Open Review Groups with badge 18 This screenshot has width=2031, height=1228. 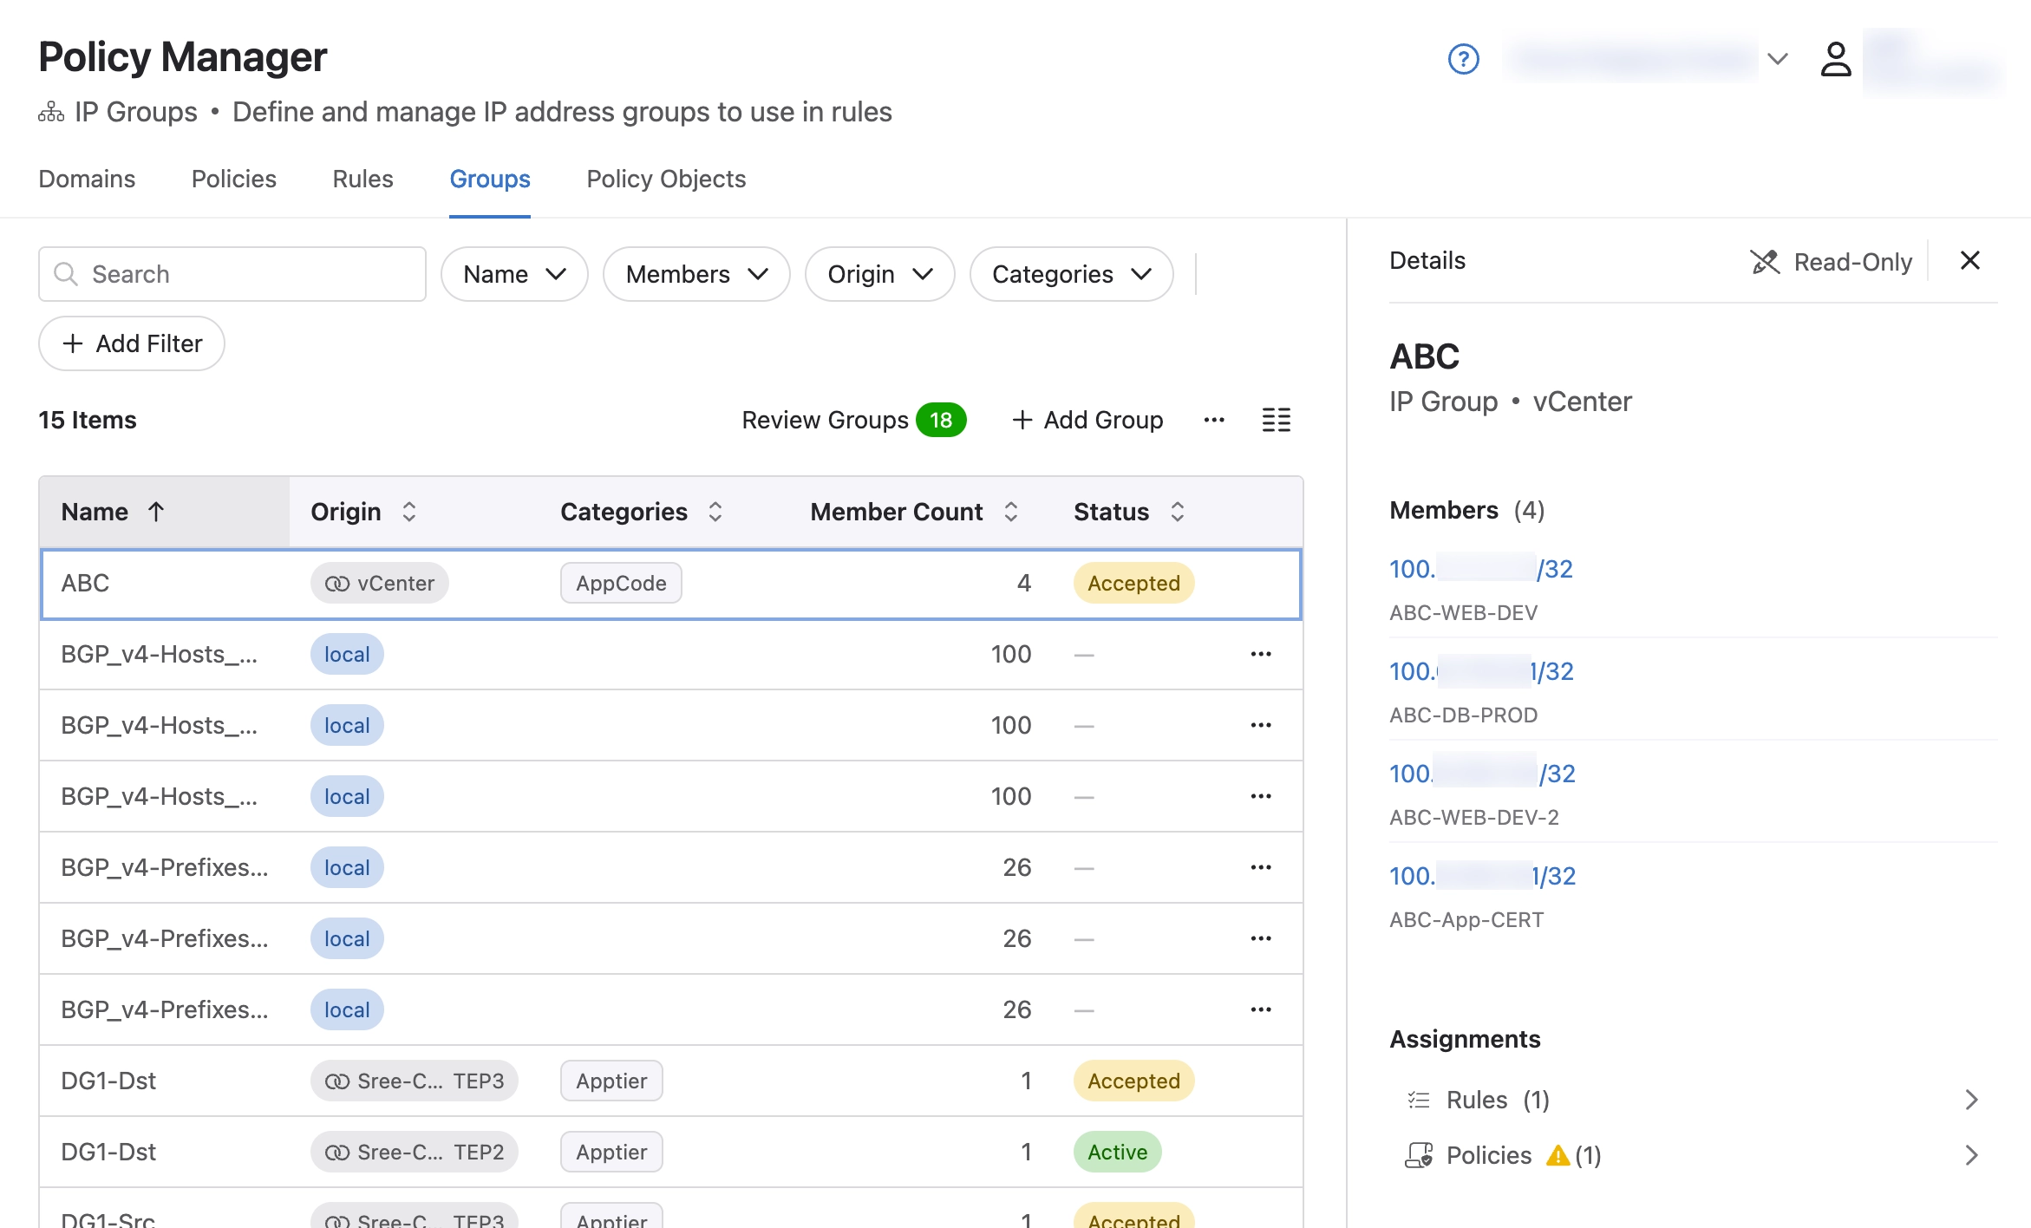(x=853, y=420)
